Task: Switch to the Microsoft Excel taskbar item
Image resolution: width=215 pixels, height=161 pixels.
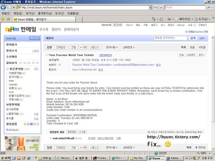Action: pyautogui.click(x=65, y=158)
